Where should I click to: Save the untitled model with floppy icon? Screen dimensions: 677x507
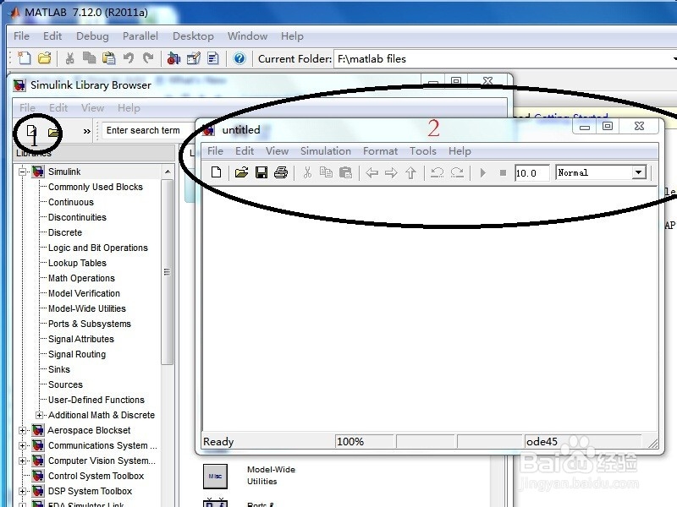[x=261, y=173]
